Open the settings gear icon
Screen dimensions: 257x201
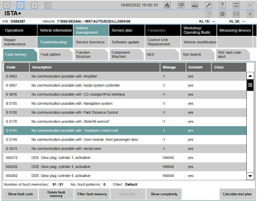click(222, 14)
